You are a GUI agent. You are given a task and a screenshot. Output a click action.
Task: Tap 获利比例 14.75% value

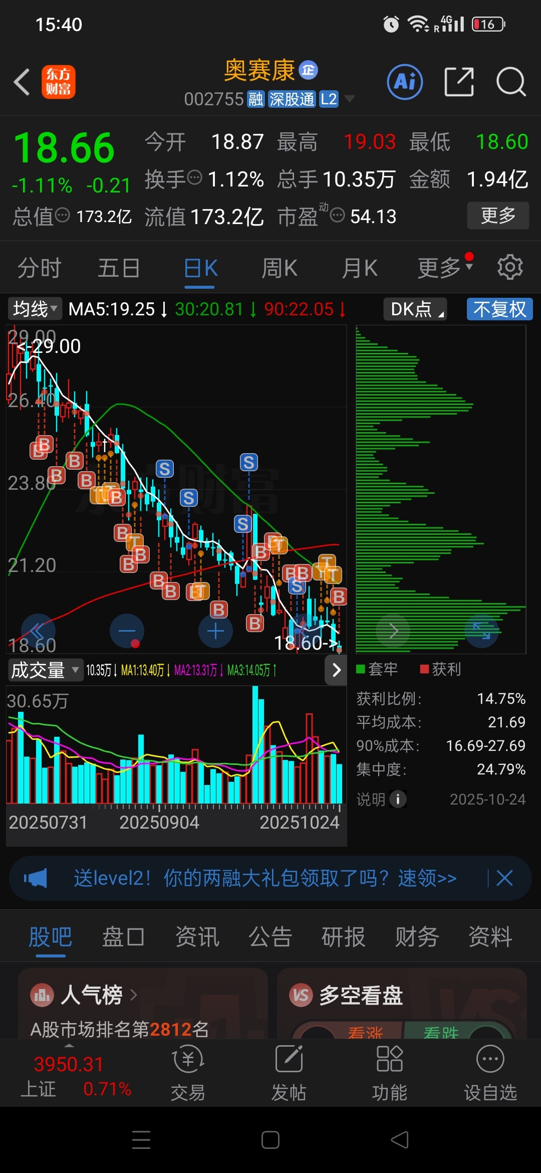pos(501,699)
